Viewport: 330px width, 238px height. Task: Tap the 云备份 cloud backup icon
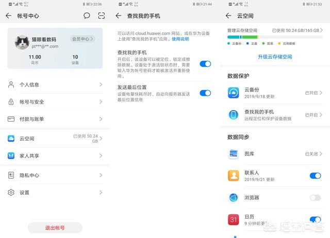tap(234, 93)
